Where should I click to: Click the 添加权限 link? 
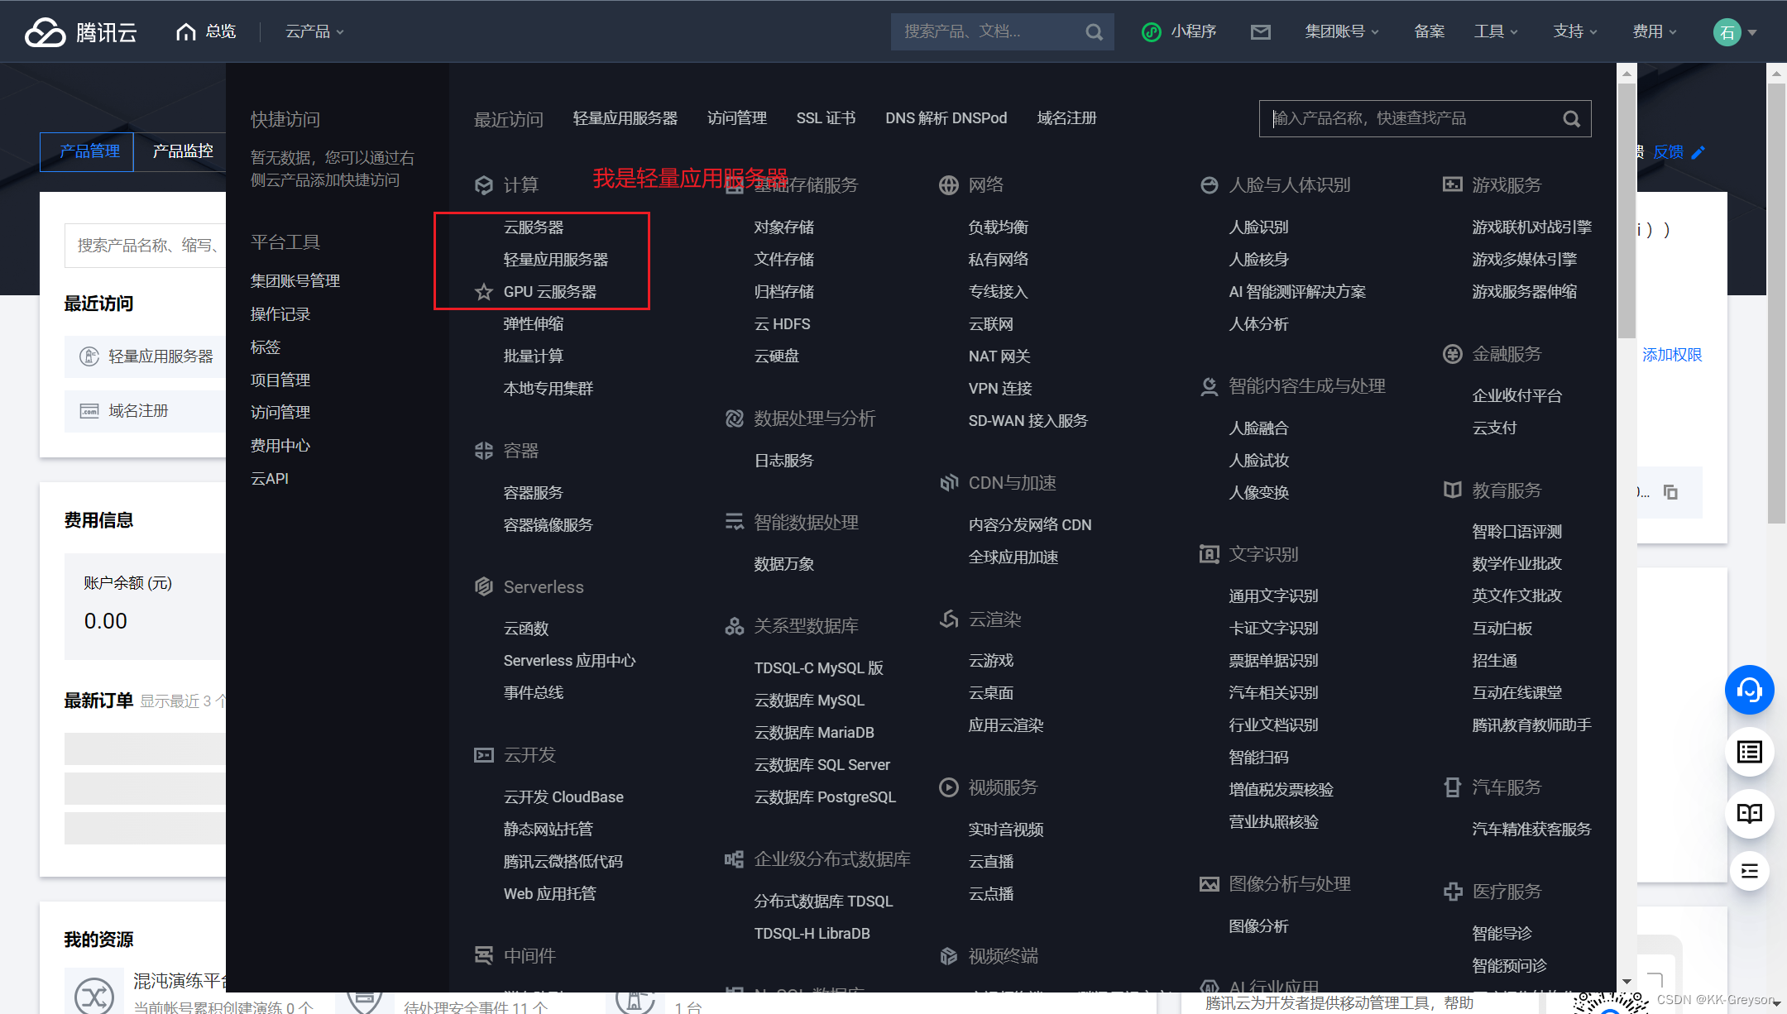point(1672,355)
